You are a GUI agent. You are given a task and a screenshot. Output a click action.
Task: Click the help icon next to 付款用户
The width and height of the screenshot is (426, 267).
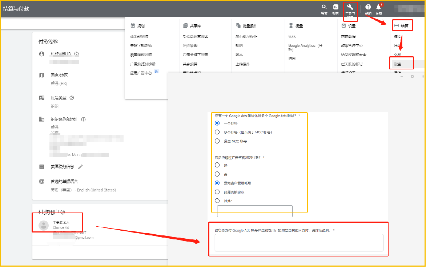[x=63, y=212]
